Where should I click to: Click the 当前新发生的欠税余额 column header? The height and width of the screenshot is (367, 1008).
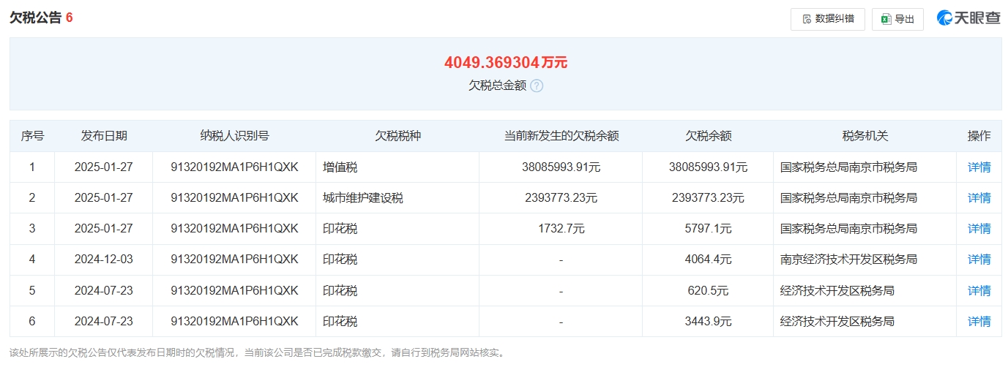pos(561,136)
